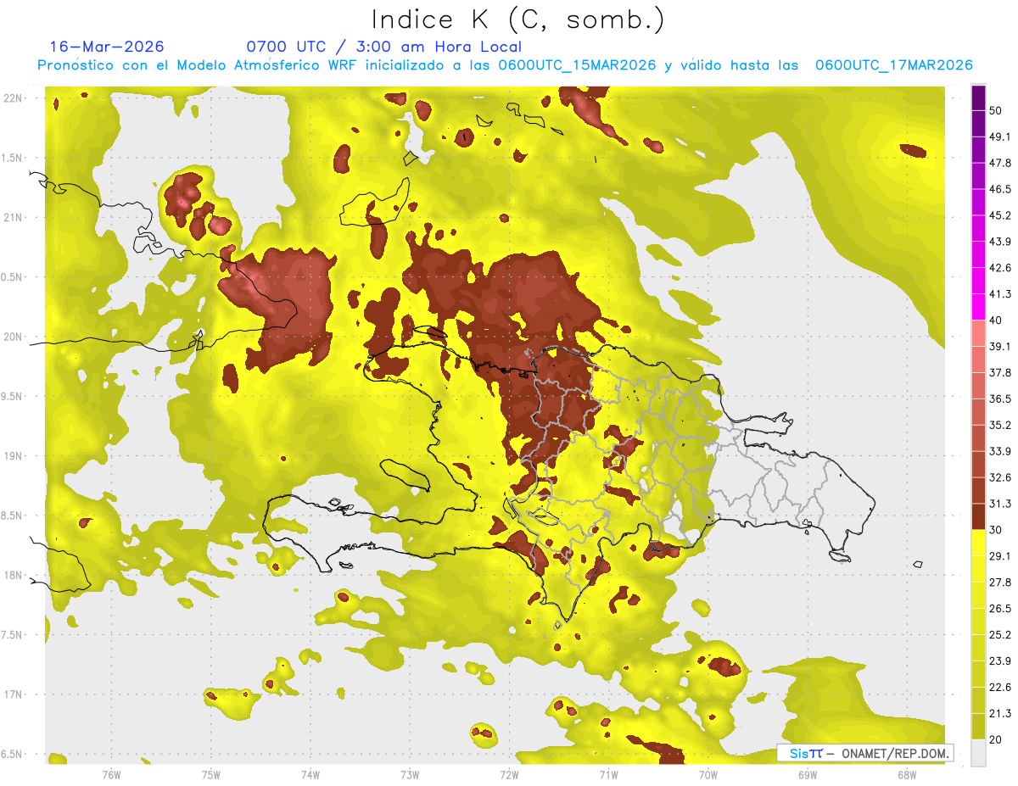This screenshot has width=1018, height=786.
Task: Click the '33.9' color scale value
Action: pyautogui.click(x=999, y=451)
